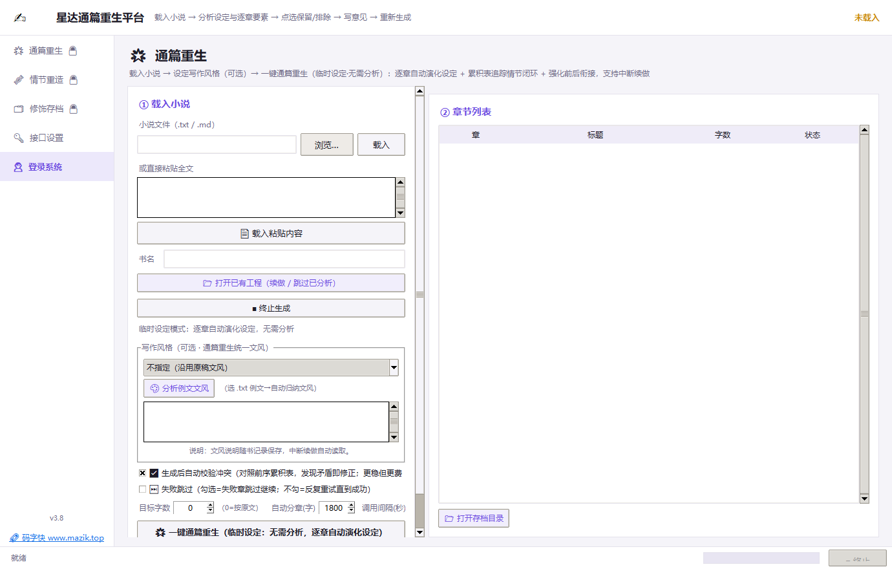Image resolution: width=892 pixels, height=569 pixels.
Task: Click 打开已有工程 (续做 / 跳过已分析)
Action: (271, 283)
